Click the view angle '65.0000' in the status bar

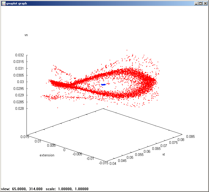click(x=20, y=189)
